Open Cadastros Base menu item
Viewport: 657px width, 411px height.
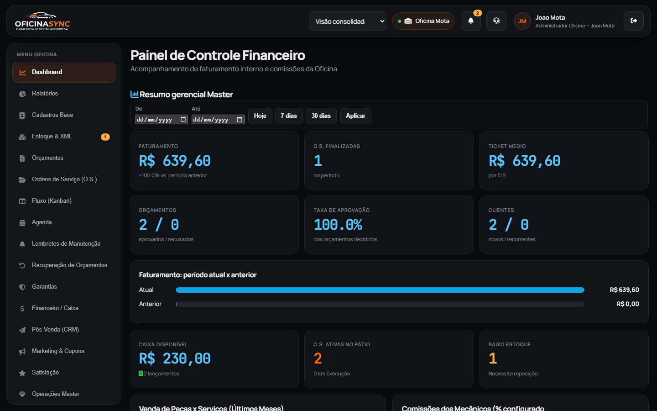click(64, 115)
